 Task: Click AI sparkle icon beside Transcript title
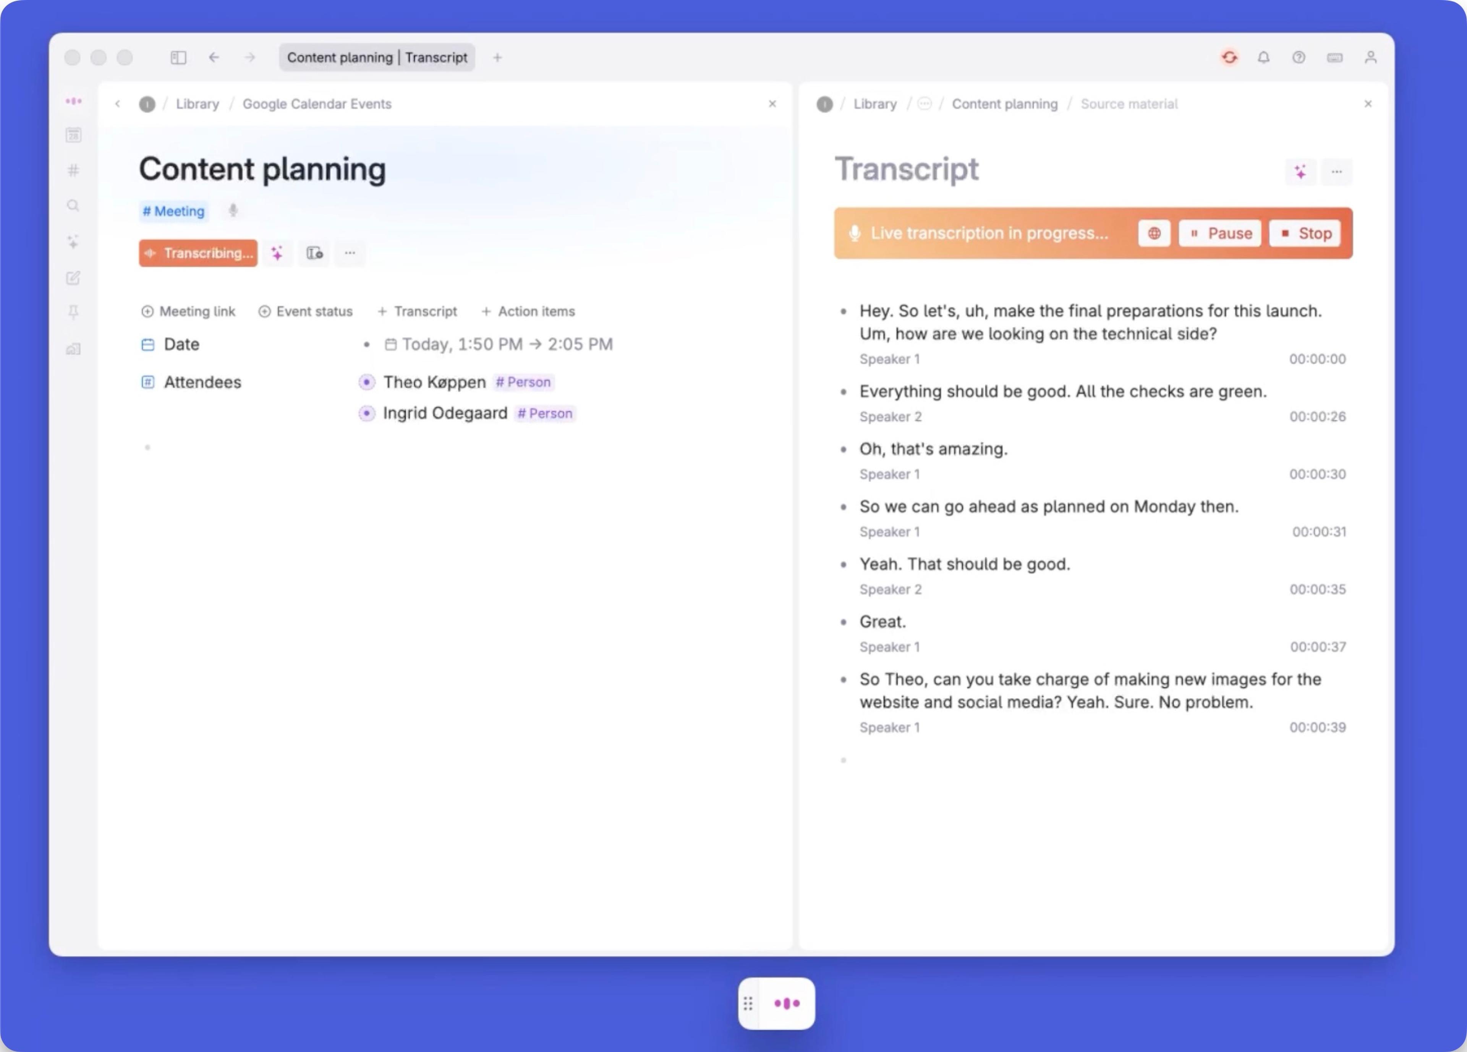tap(1300, 172)
